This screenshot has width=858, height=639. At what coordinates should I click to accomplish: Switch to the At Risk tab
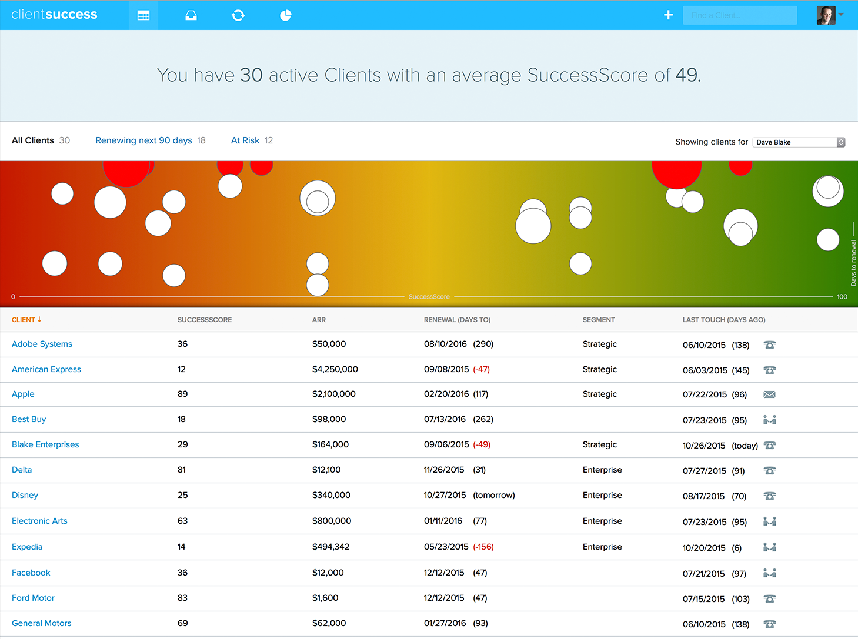(252, 140)
